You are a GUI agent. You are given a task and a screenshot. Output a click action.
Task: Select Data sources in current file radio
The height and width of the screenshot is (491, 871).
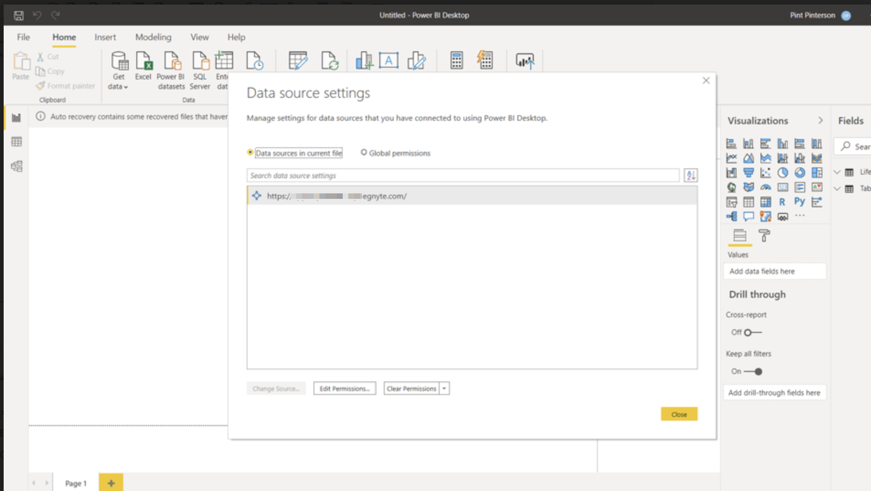click(250, 153)
